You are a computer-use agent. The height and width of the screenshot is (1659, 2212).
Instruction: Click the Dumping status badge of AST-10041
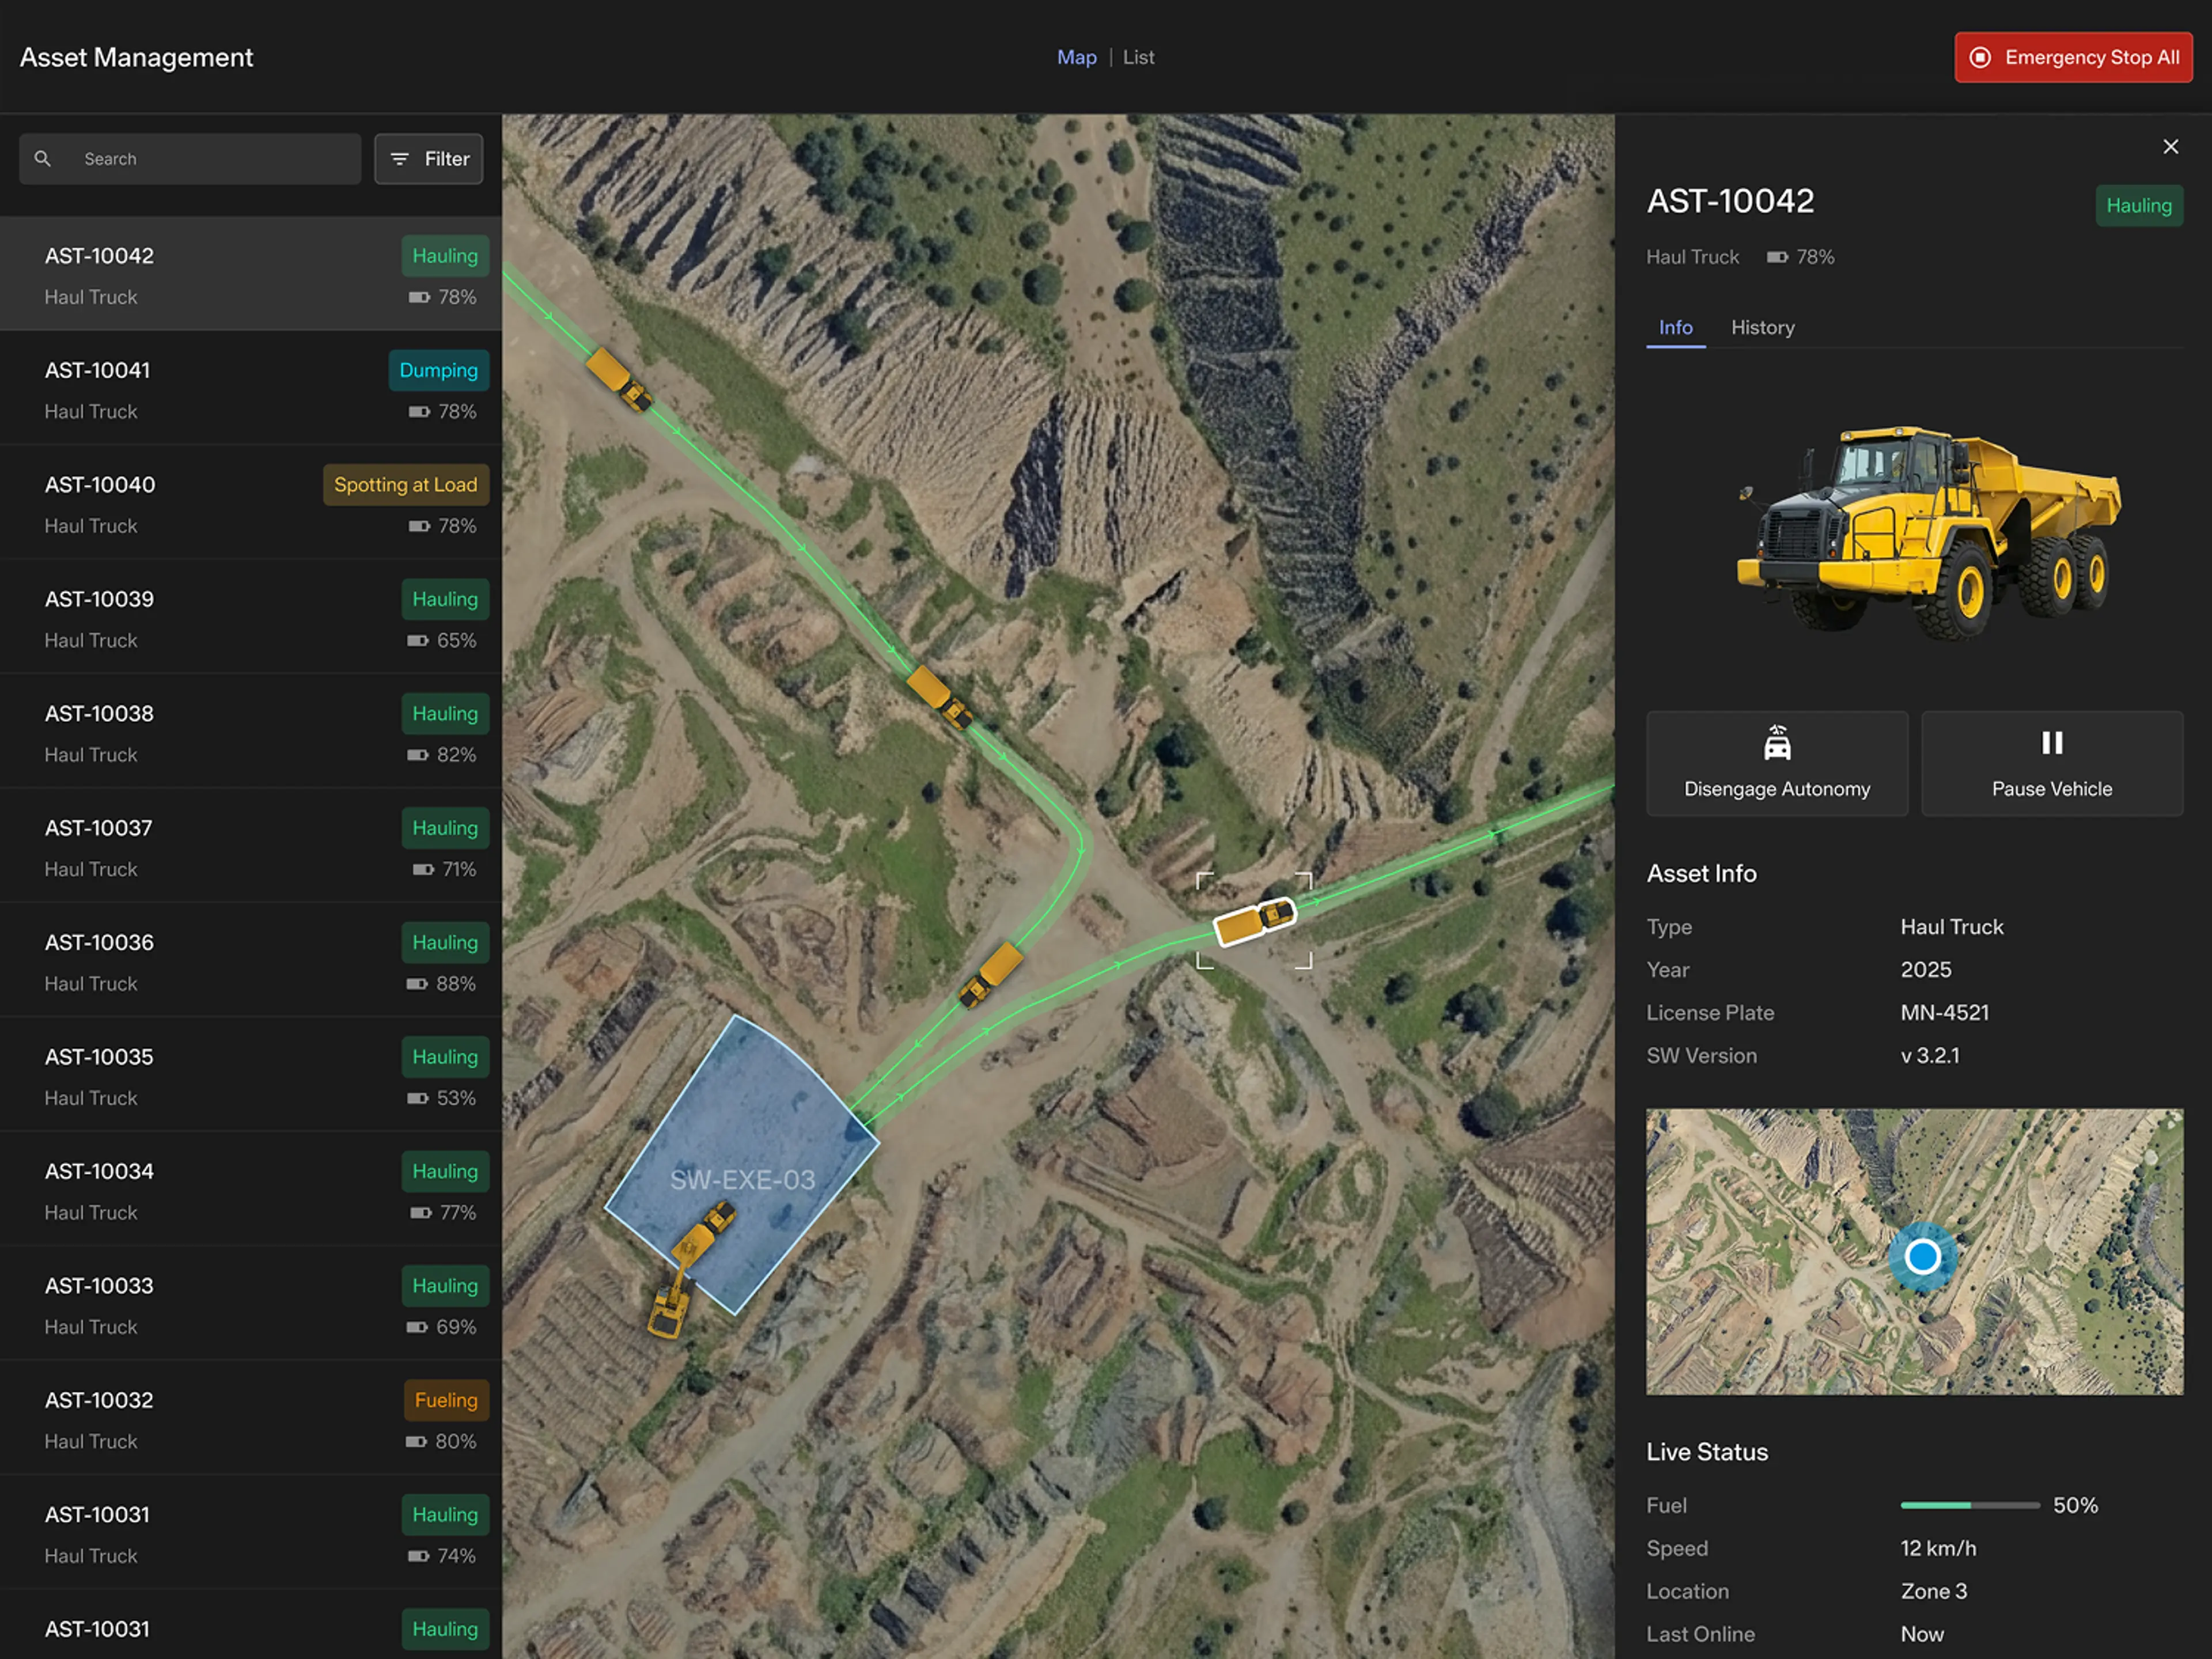point(438,370)
